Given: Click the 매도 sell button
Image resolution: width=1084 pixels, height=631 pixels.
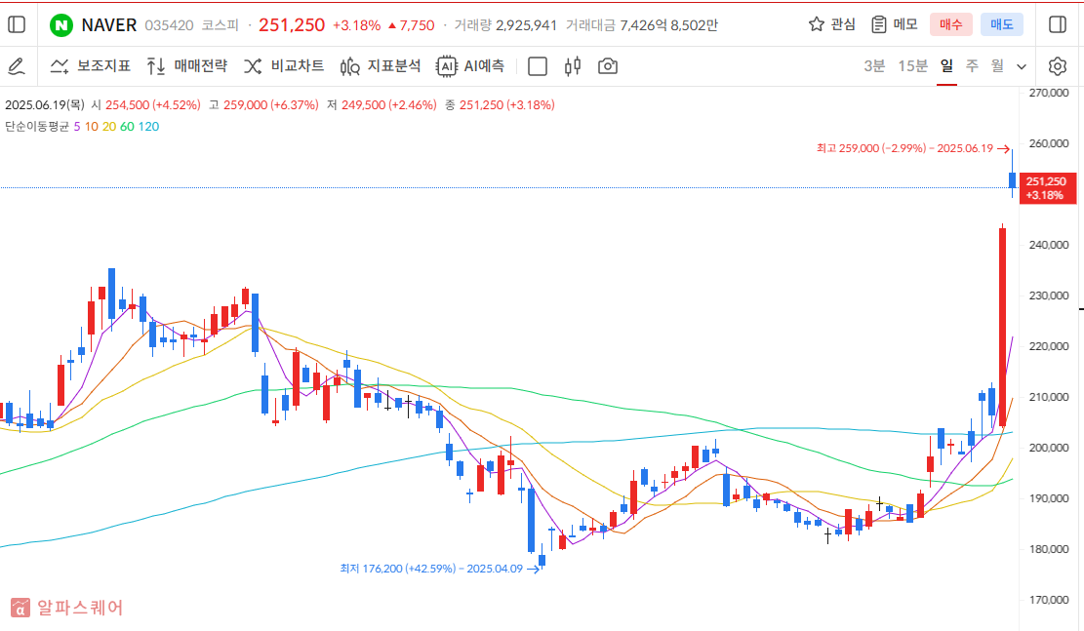Looking at the screenshot, I should (x=1002, y=25).
